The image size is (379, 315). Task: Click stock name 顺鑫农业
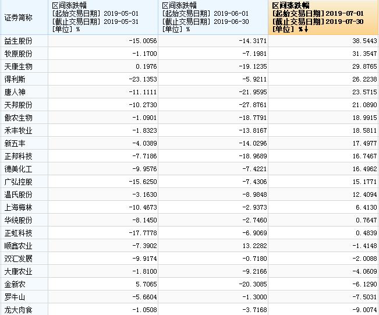point(19,246)
